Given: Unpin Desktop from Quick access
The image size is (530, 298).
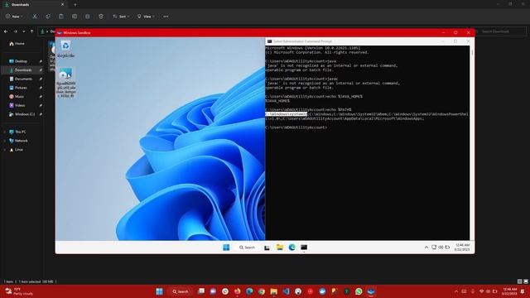Looking at the screenshot, I should coord(41,61).
